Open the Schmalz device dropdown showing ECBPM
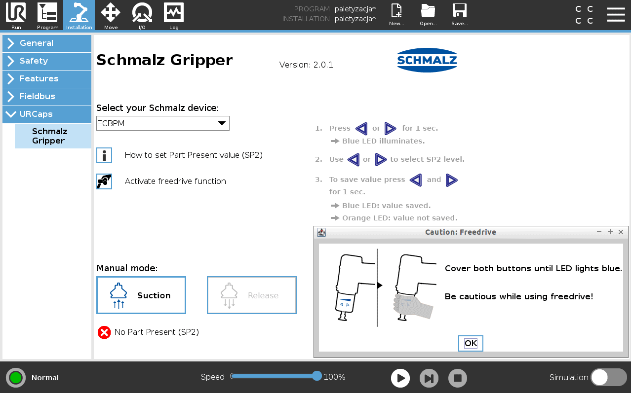Screen dimensions: 631x393 (x=163, y=123)
